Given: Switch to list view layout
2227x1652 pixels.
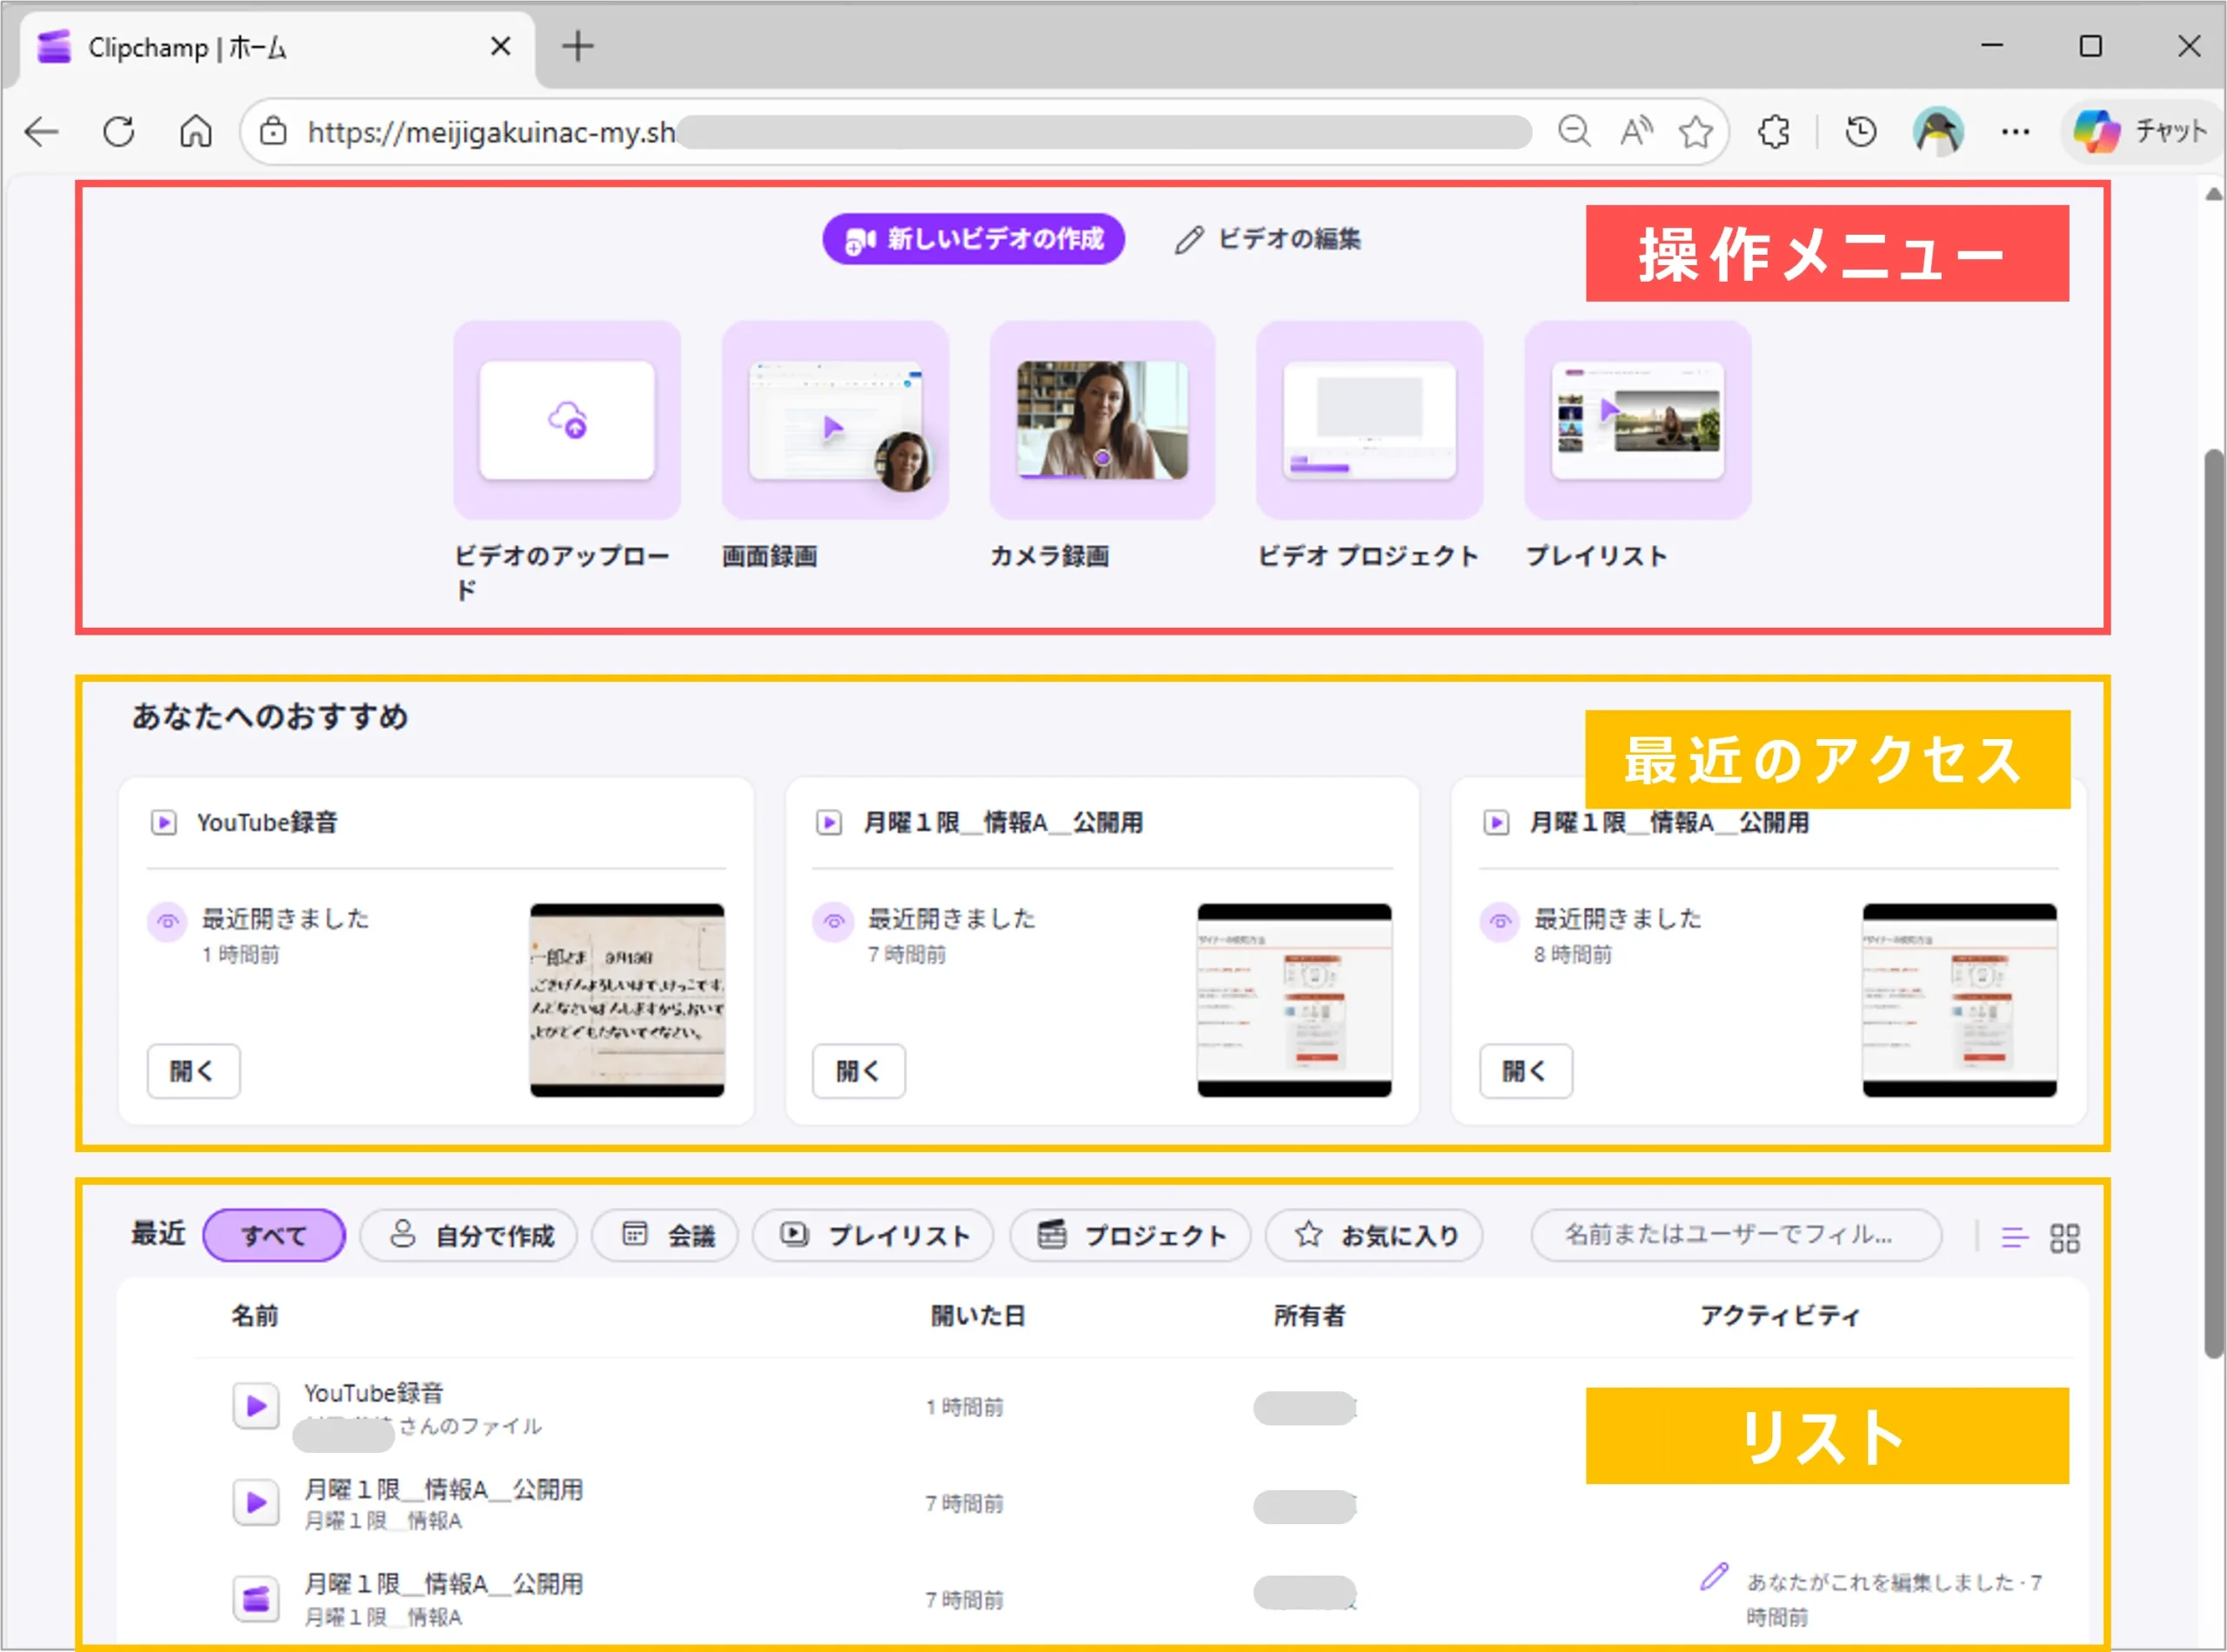Looking at the screenshot, I should [x=2014, y=1238].
